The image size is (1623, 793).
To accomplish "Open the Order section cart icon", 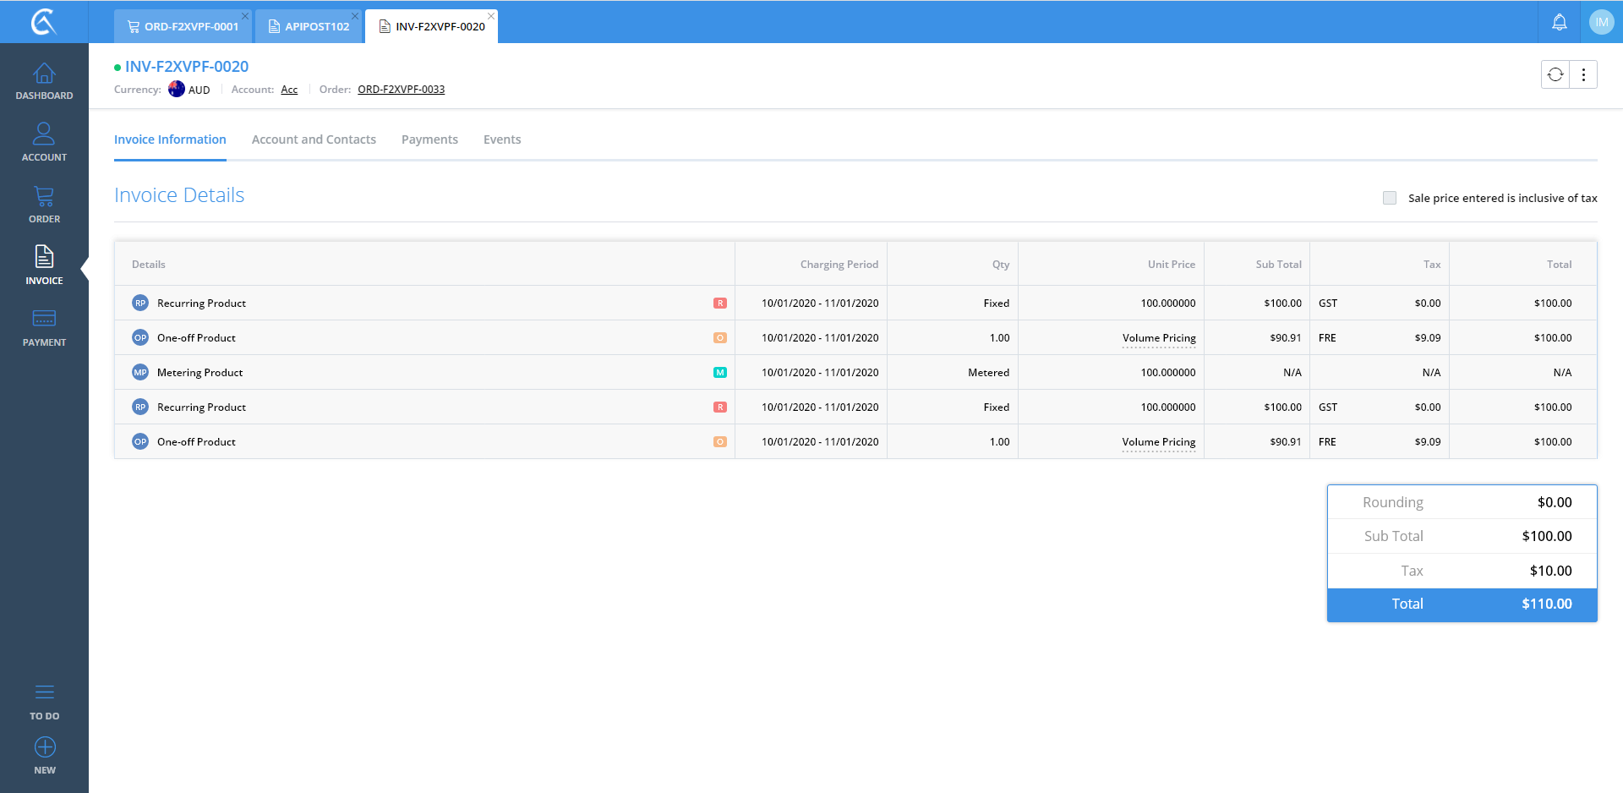I will pyautogui.click(x=44, y=196).
